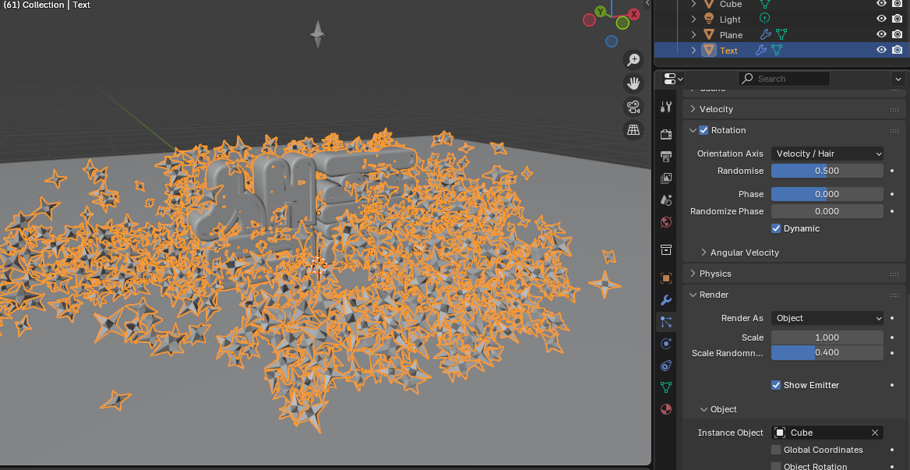
Task: Clear the Instance Object Cube field
Action: coord(875,433)
